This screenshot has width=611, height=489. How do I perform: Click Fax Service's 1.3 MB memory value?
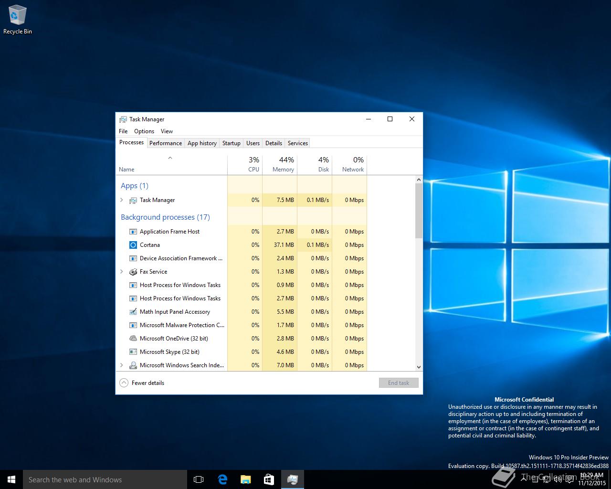pyautogui.click(x=285, y=272)
